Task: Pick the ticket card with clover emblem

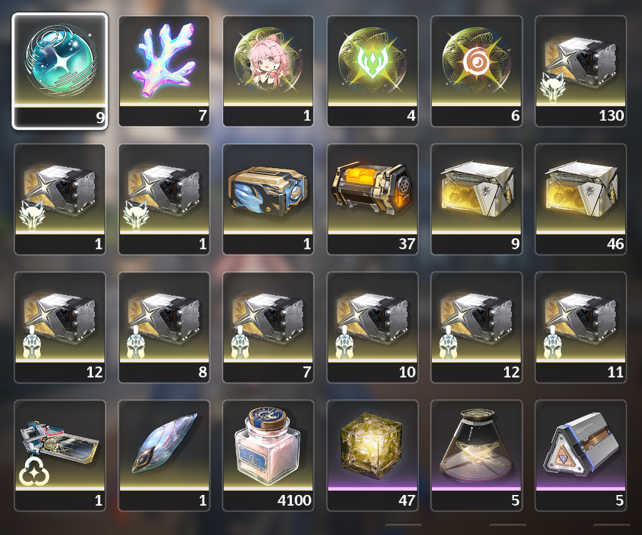Action: click(x=60, y=456)
